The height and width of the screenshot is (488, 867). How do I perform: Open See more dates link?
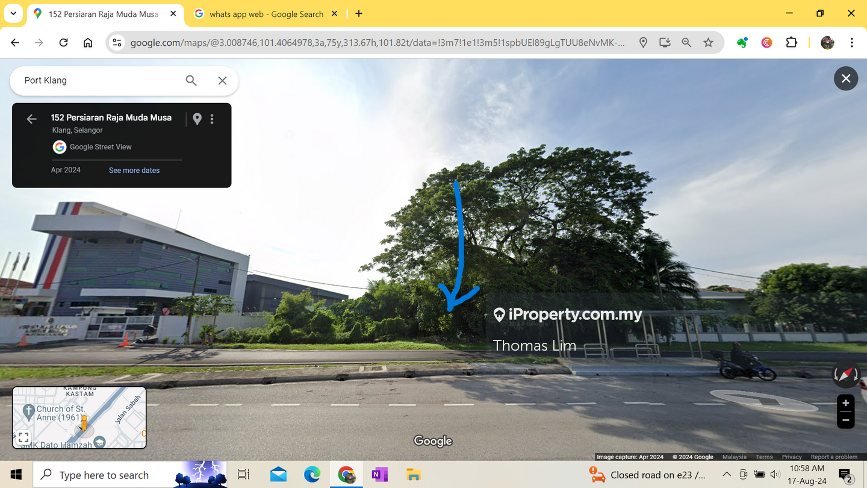click(134, 170)
